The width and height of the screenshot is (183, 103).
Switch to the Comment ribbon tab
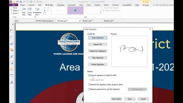[71, 5]
